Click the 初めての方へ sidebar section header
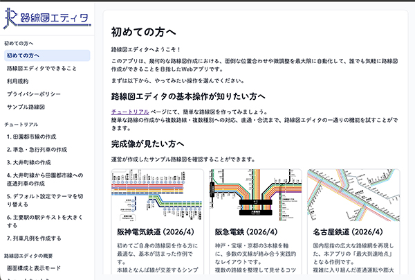Image resolution: width=415 pixels, height=280 pixels. (19, 43)
